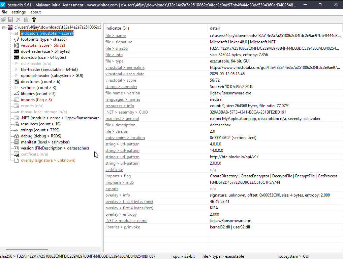This screenshot has height=259, width=343.
Task: Click the dos-stub tree node icon
Action: 17,57
